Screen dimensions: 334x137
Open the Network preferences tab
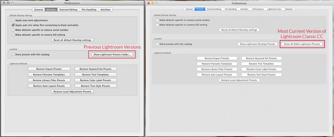click(x=289, y=9)
